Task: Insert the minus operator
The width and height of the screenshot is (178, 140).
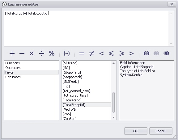Action: (22, 53)
